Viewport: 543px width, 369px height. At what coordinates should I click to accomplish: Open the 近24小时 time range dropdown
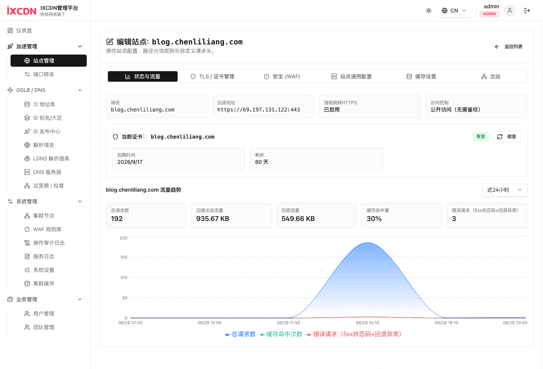point(505,190)
